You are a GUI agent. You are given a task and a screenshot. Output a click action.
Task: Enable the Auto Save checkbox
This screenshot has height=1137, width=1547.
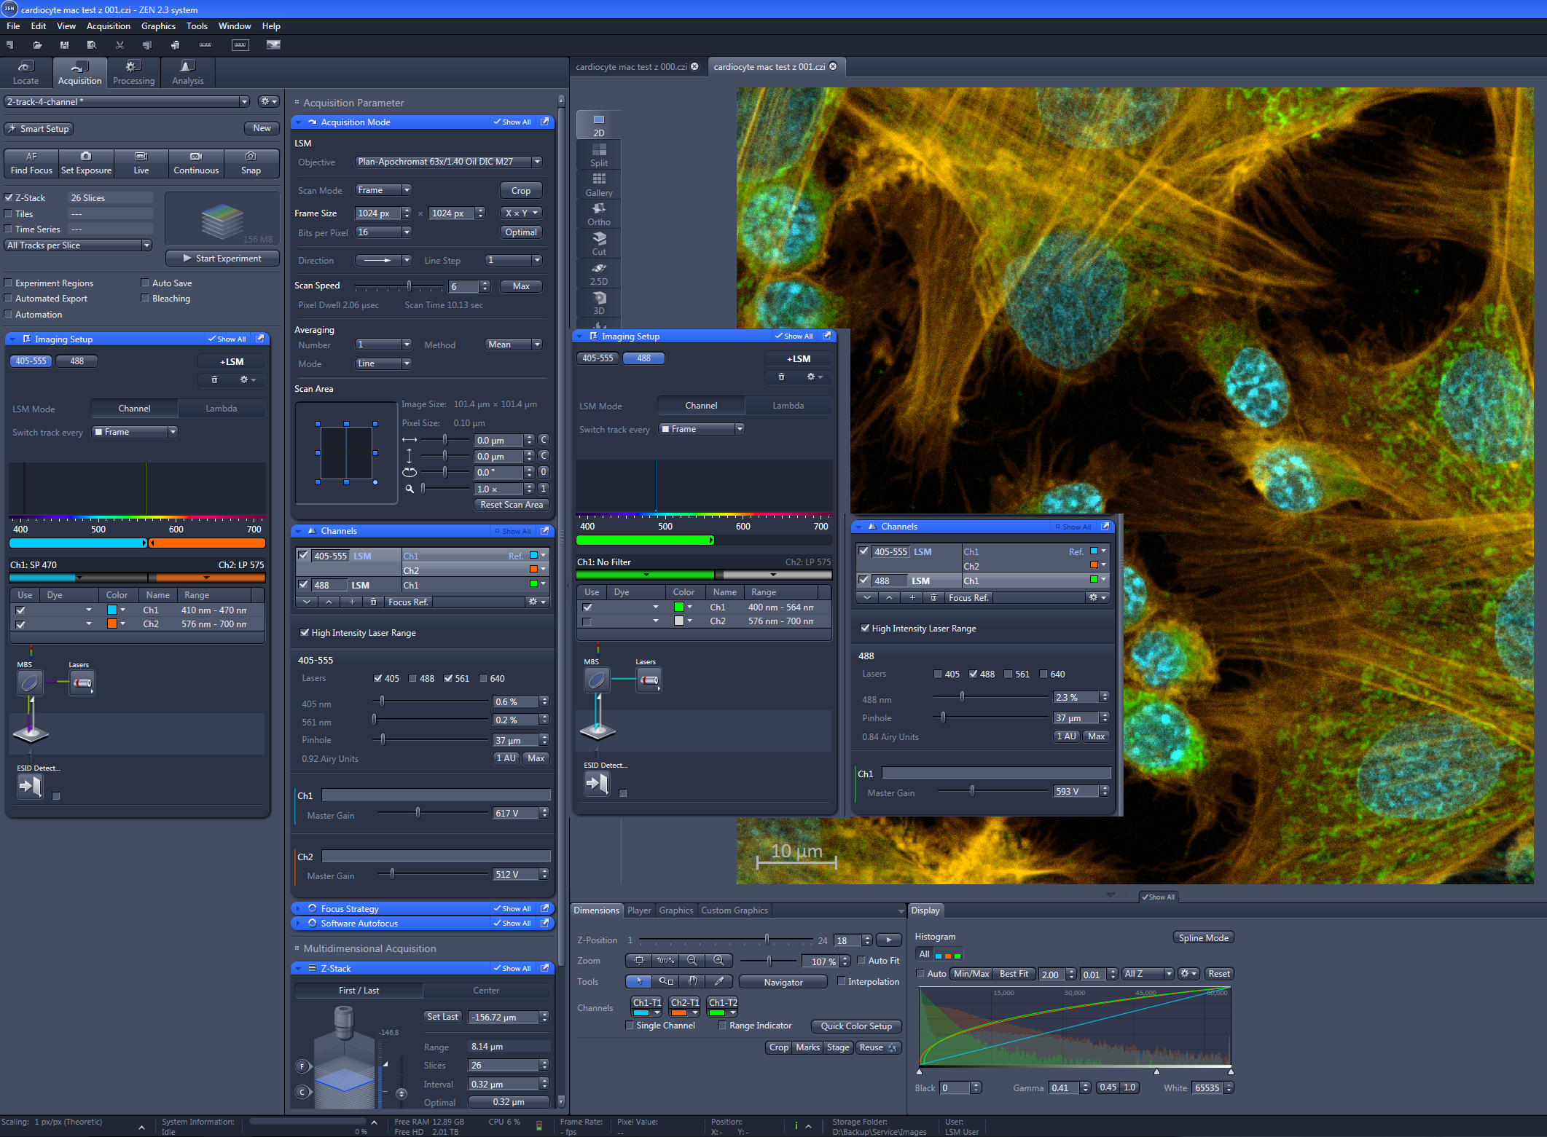click(x=145, y=283)
